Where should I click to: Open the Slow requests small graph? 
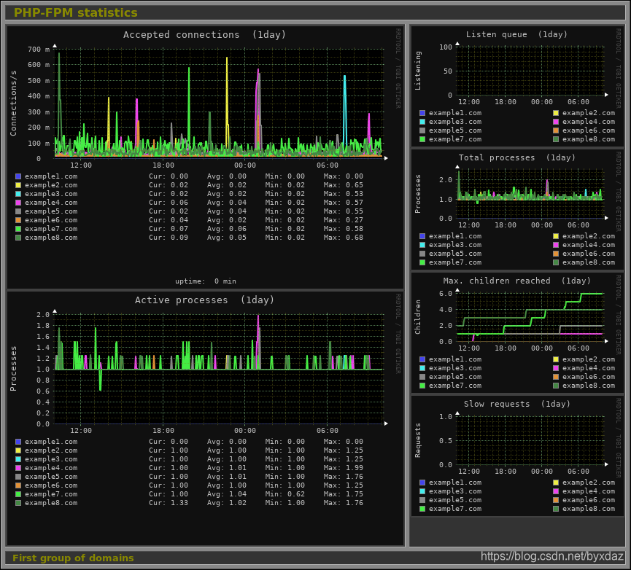pyautogui.click(x=517, y=456)
